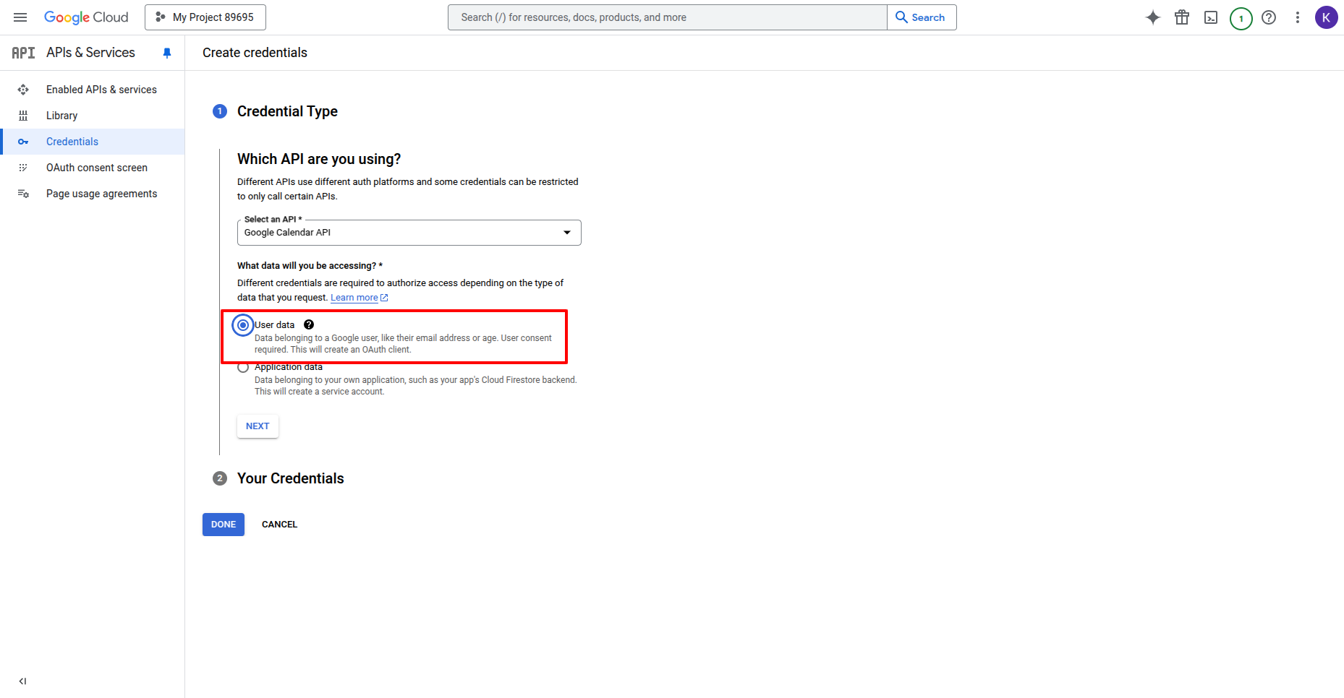
Task: Click the Select an API dropdown arrow
Action: pos(567,233)
